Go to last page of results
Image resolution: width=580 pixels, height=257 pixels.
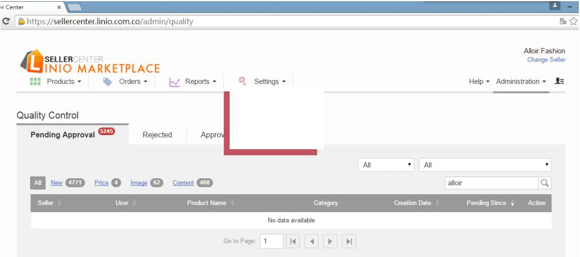pos(349,242)
